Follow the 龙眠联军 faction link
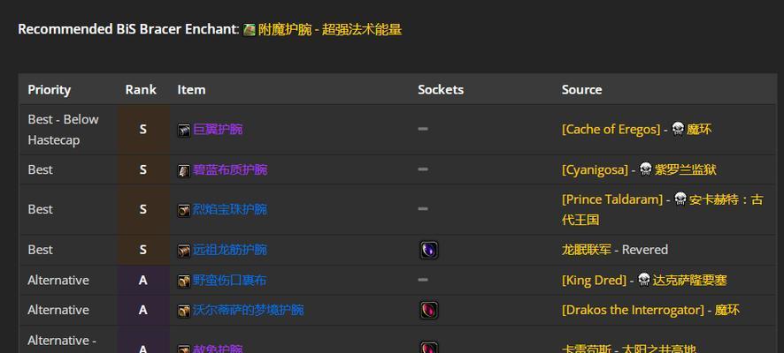The width and height of the screenshot is (784, 353). point(587,250)
